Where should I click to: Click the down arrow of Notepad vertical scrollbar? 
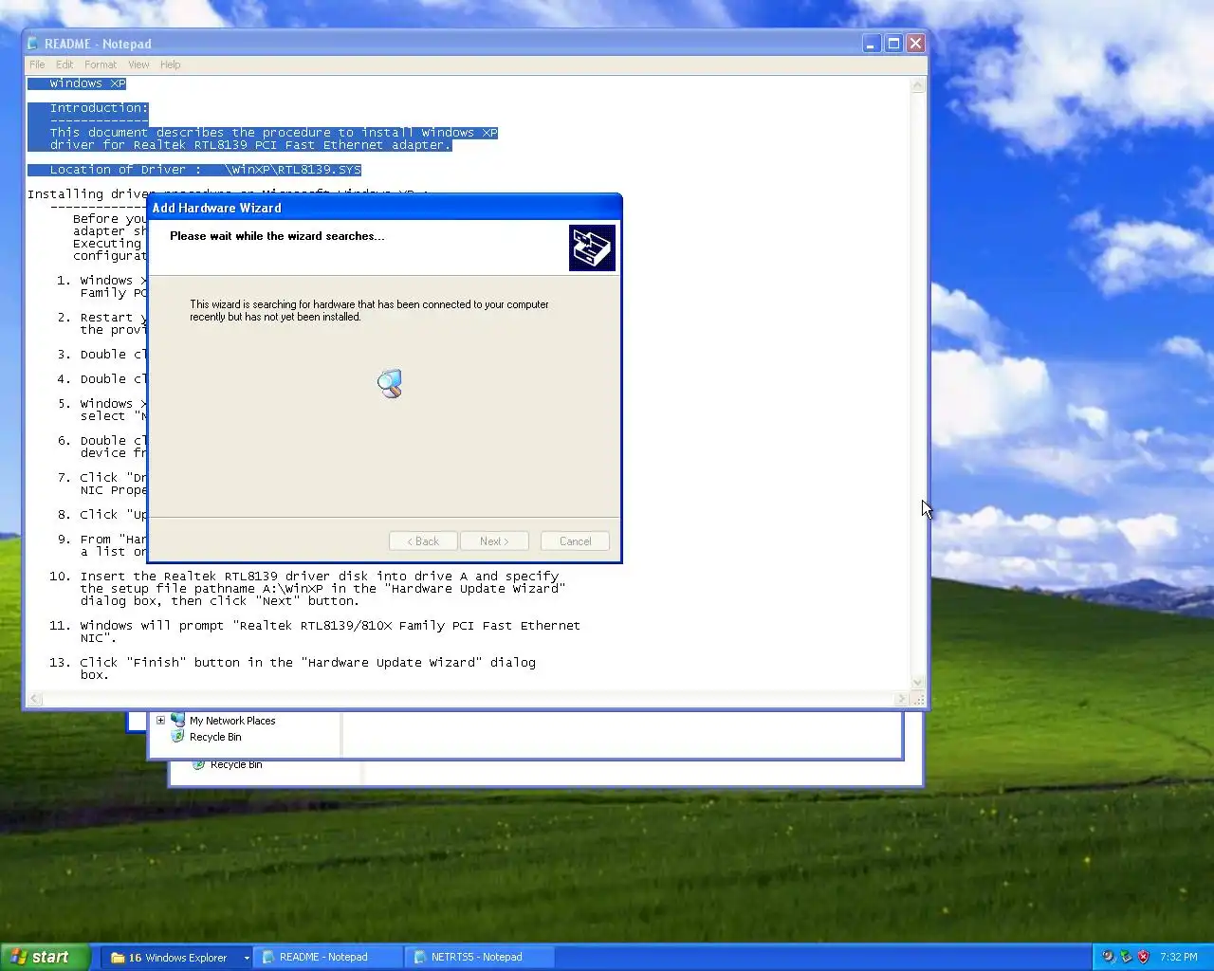pos(917,682)
